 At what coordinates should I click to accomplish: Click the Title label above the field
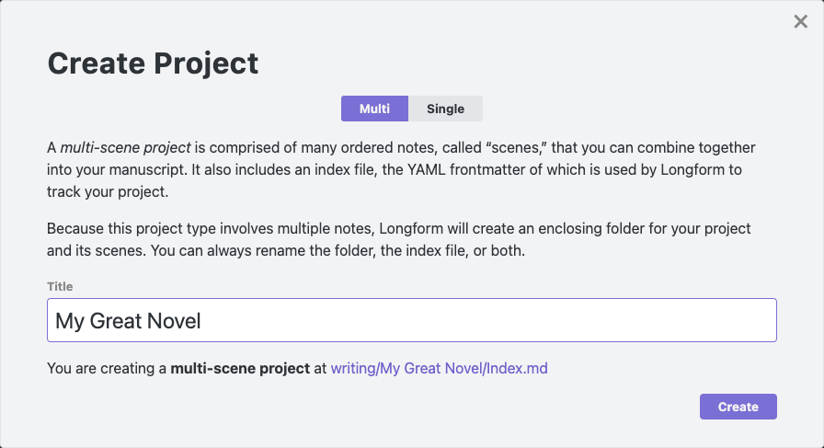(x=60, y=287)
